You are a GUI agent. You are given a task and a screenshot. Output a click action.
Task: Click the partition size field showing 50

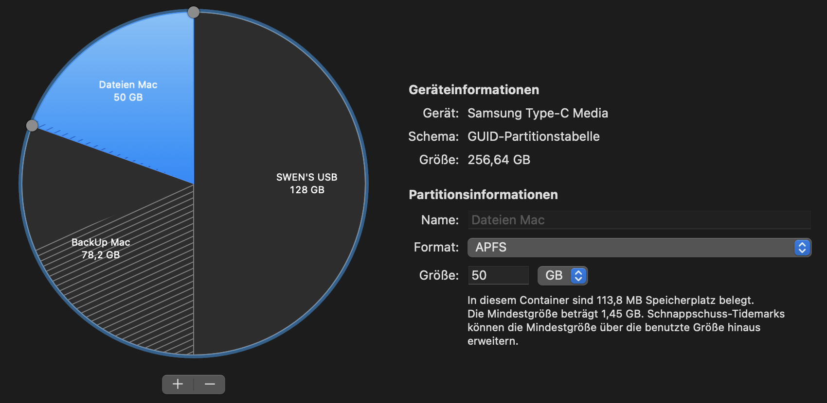[498, 275]
